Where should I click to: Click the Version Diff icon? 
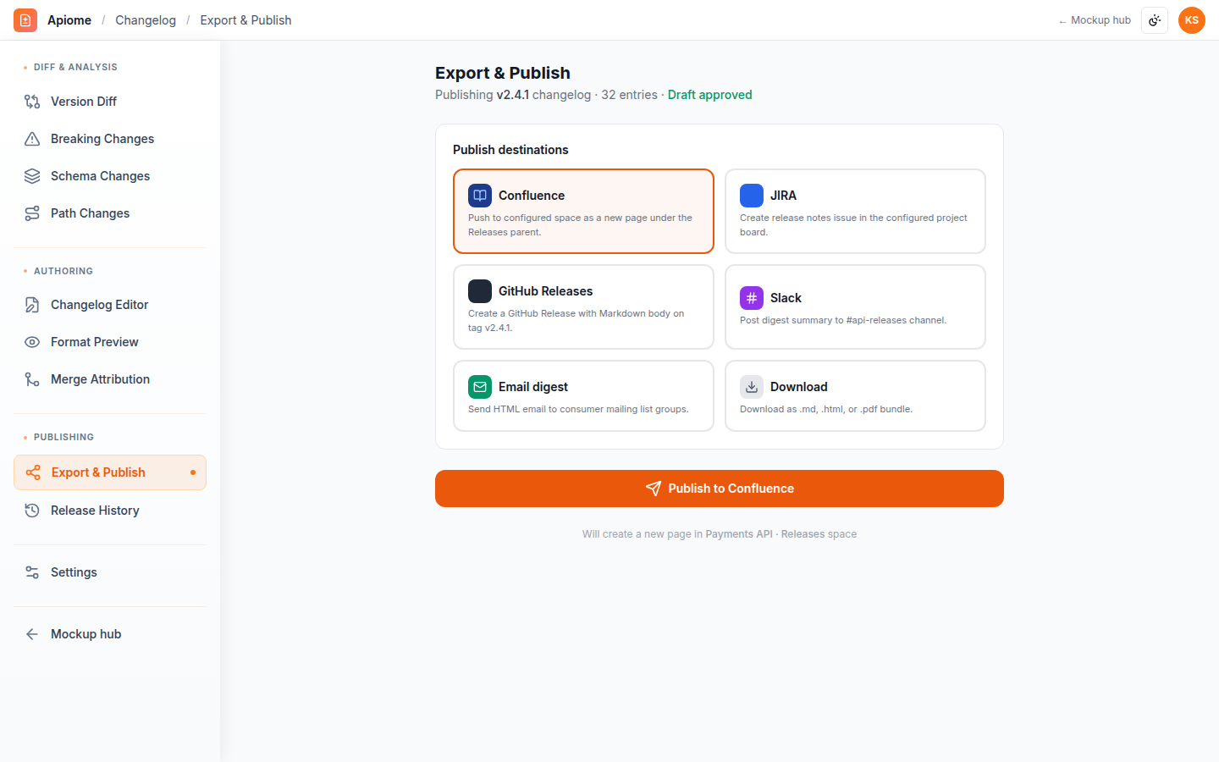[32, 102]
